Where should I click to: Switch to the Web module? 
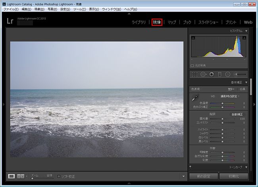coord(248,22)
